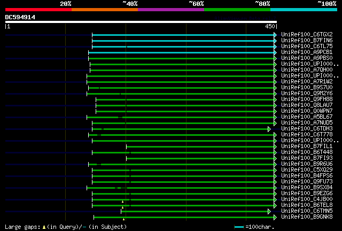Open the UniRef100_B7FIN6 hit label

click(x=307, y=41)
